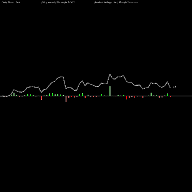Click the tallest green force index bar
Screen dimensions: 192x192
click(110, 91)
